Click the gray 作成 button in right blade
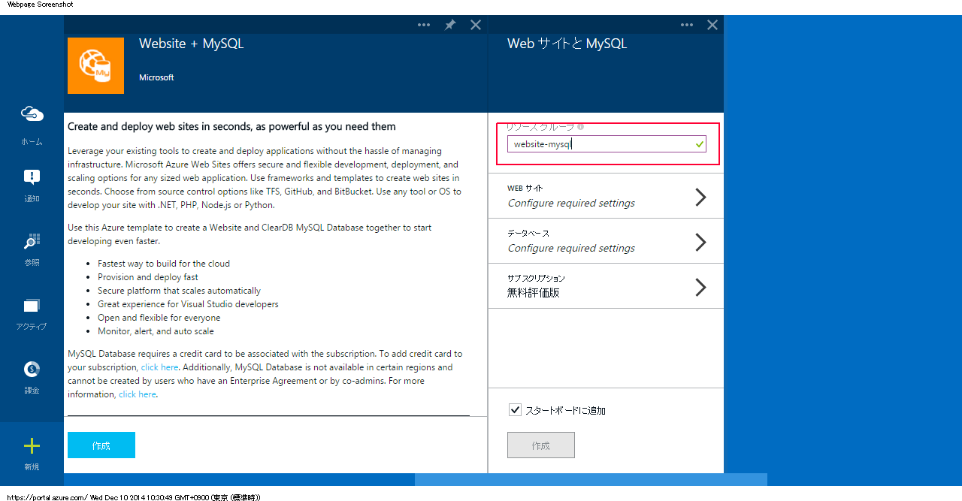 (x=541, y=445)
